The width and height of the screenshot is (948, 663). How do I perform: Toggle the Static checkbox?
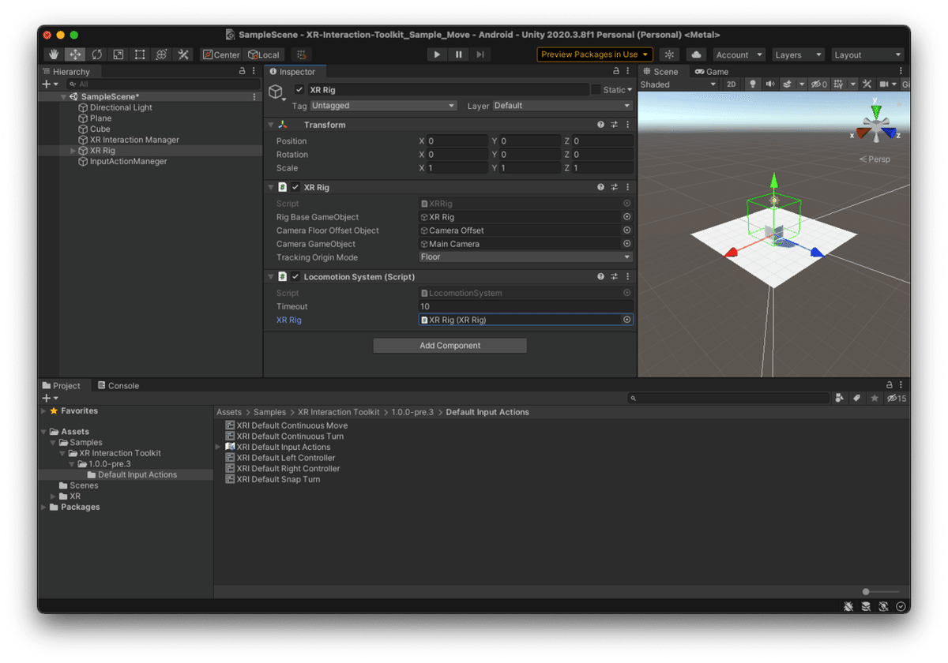(x=596, y=90)
